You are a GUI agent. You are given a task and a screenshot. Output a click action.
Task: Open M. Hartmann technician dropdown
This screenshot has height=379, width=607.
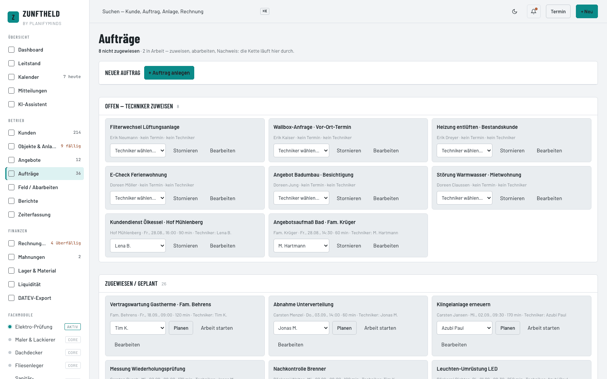pos(301,246)
